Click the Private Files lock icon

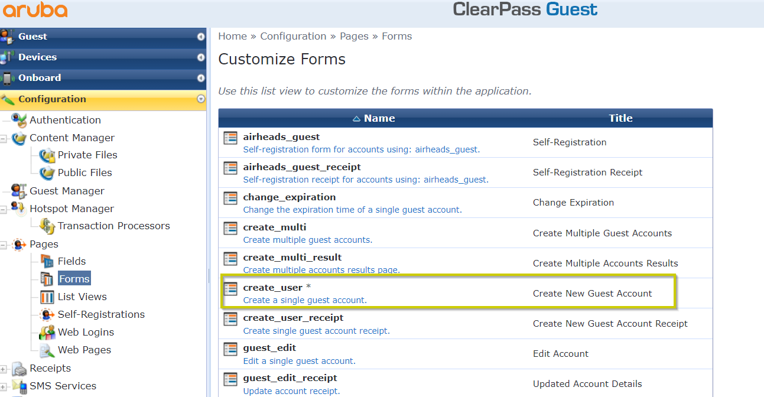tap(47, 155)
